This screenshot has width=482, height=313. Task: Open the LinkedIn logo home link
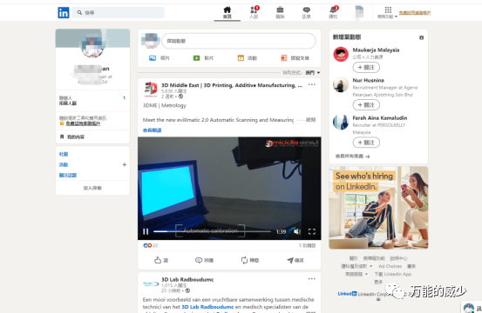[x=64, y=13]
